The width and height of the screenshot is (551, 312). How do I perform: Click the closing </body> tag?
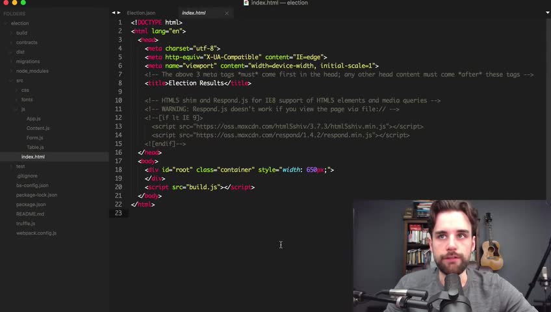(149, 196)
